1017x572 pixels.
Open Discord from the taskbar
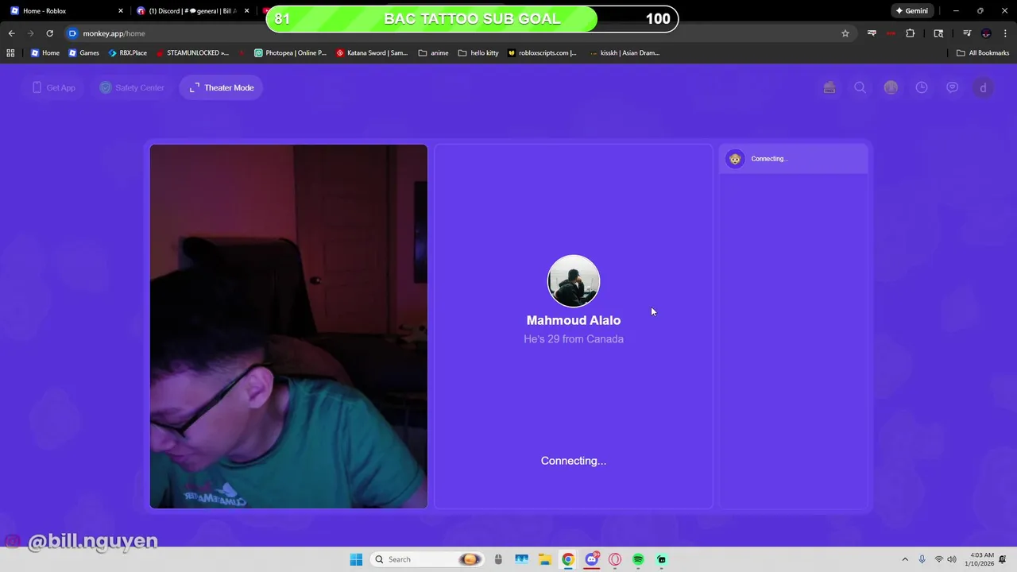(x=592, y=559)
